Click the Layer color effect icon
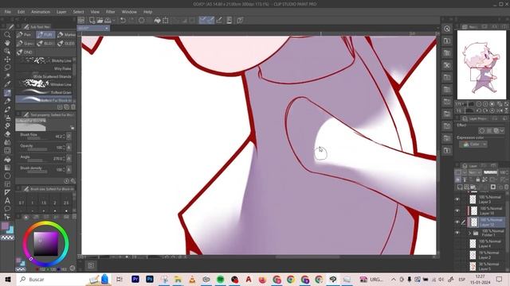The image size is (510, 286). pos(496,130)
